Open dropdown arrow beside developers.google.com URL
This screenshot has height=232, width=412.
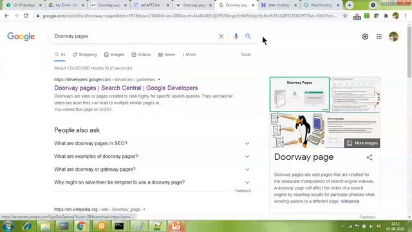click(159, 79)
